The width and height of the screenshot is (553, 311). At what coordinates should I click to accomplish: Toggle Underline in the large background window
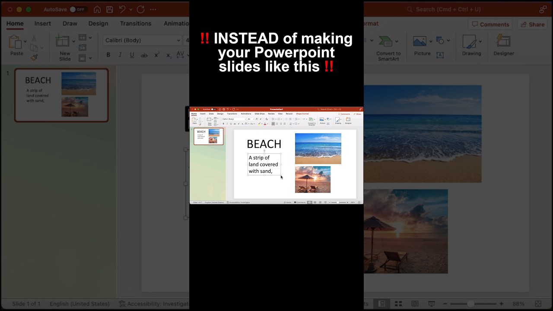coord(132,55)
